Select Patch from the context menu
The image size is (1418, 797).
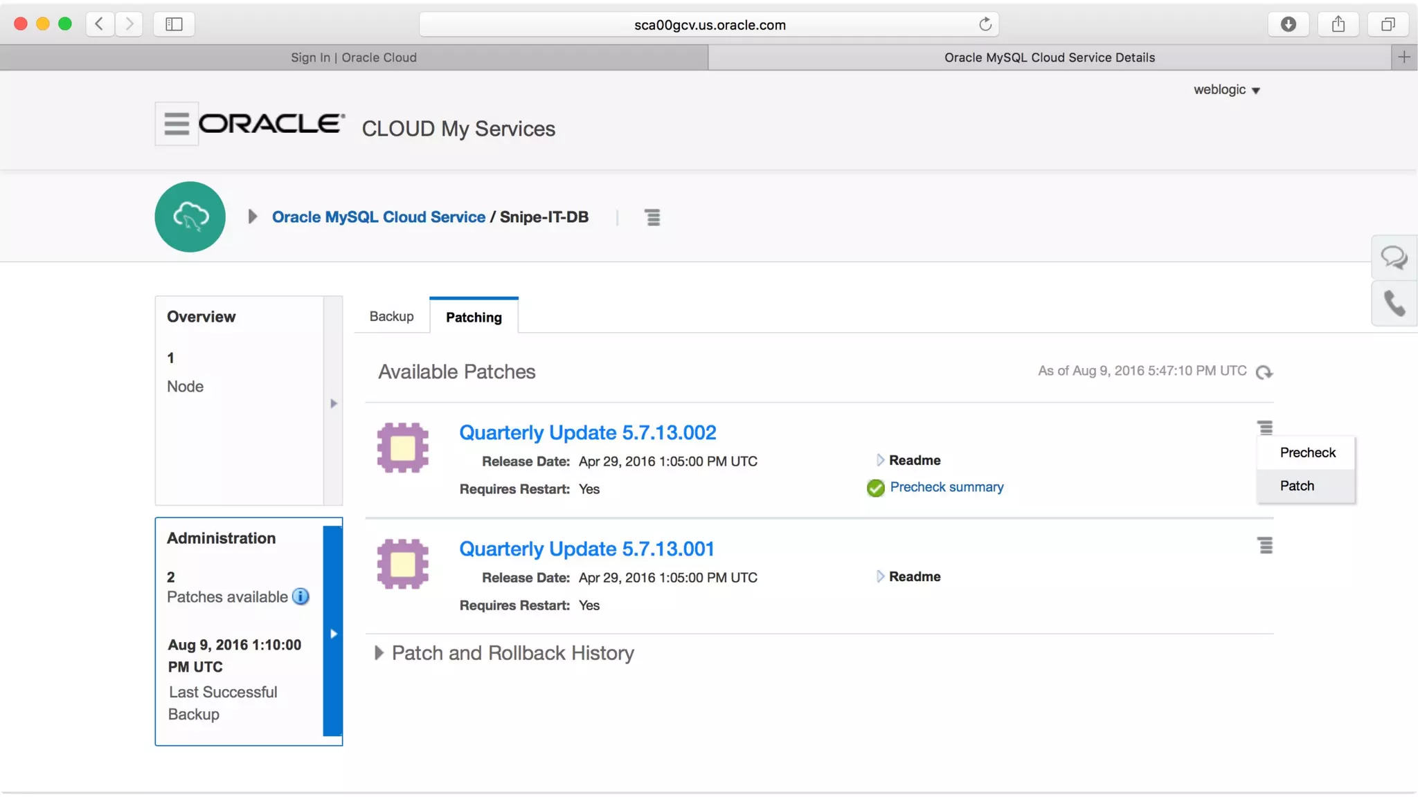coord(1297,486)
